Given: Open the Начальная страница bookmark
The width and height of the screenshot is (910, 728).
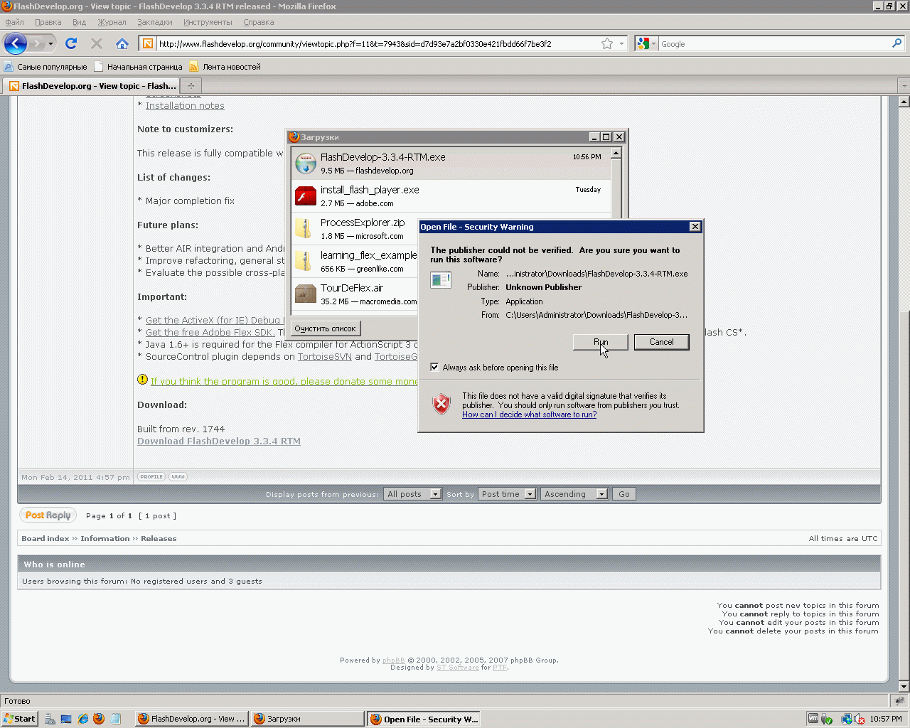Looking at the screenshot, I should 138,67.
